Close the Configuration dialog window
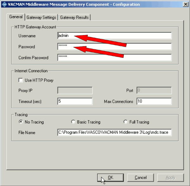The image size is (190, 186). point(186,4)
